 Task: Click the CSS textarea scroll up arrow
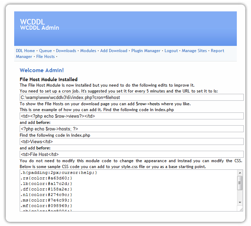[x=240, y=173]
